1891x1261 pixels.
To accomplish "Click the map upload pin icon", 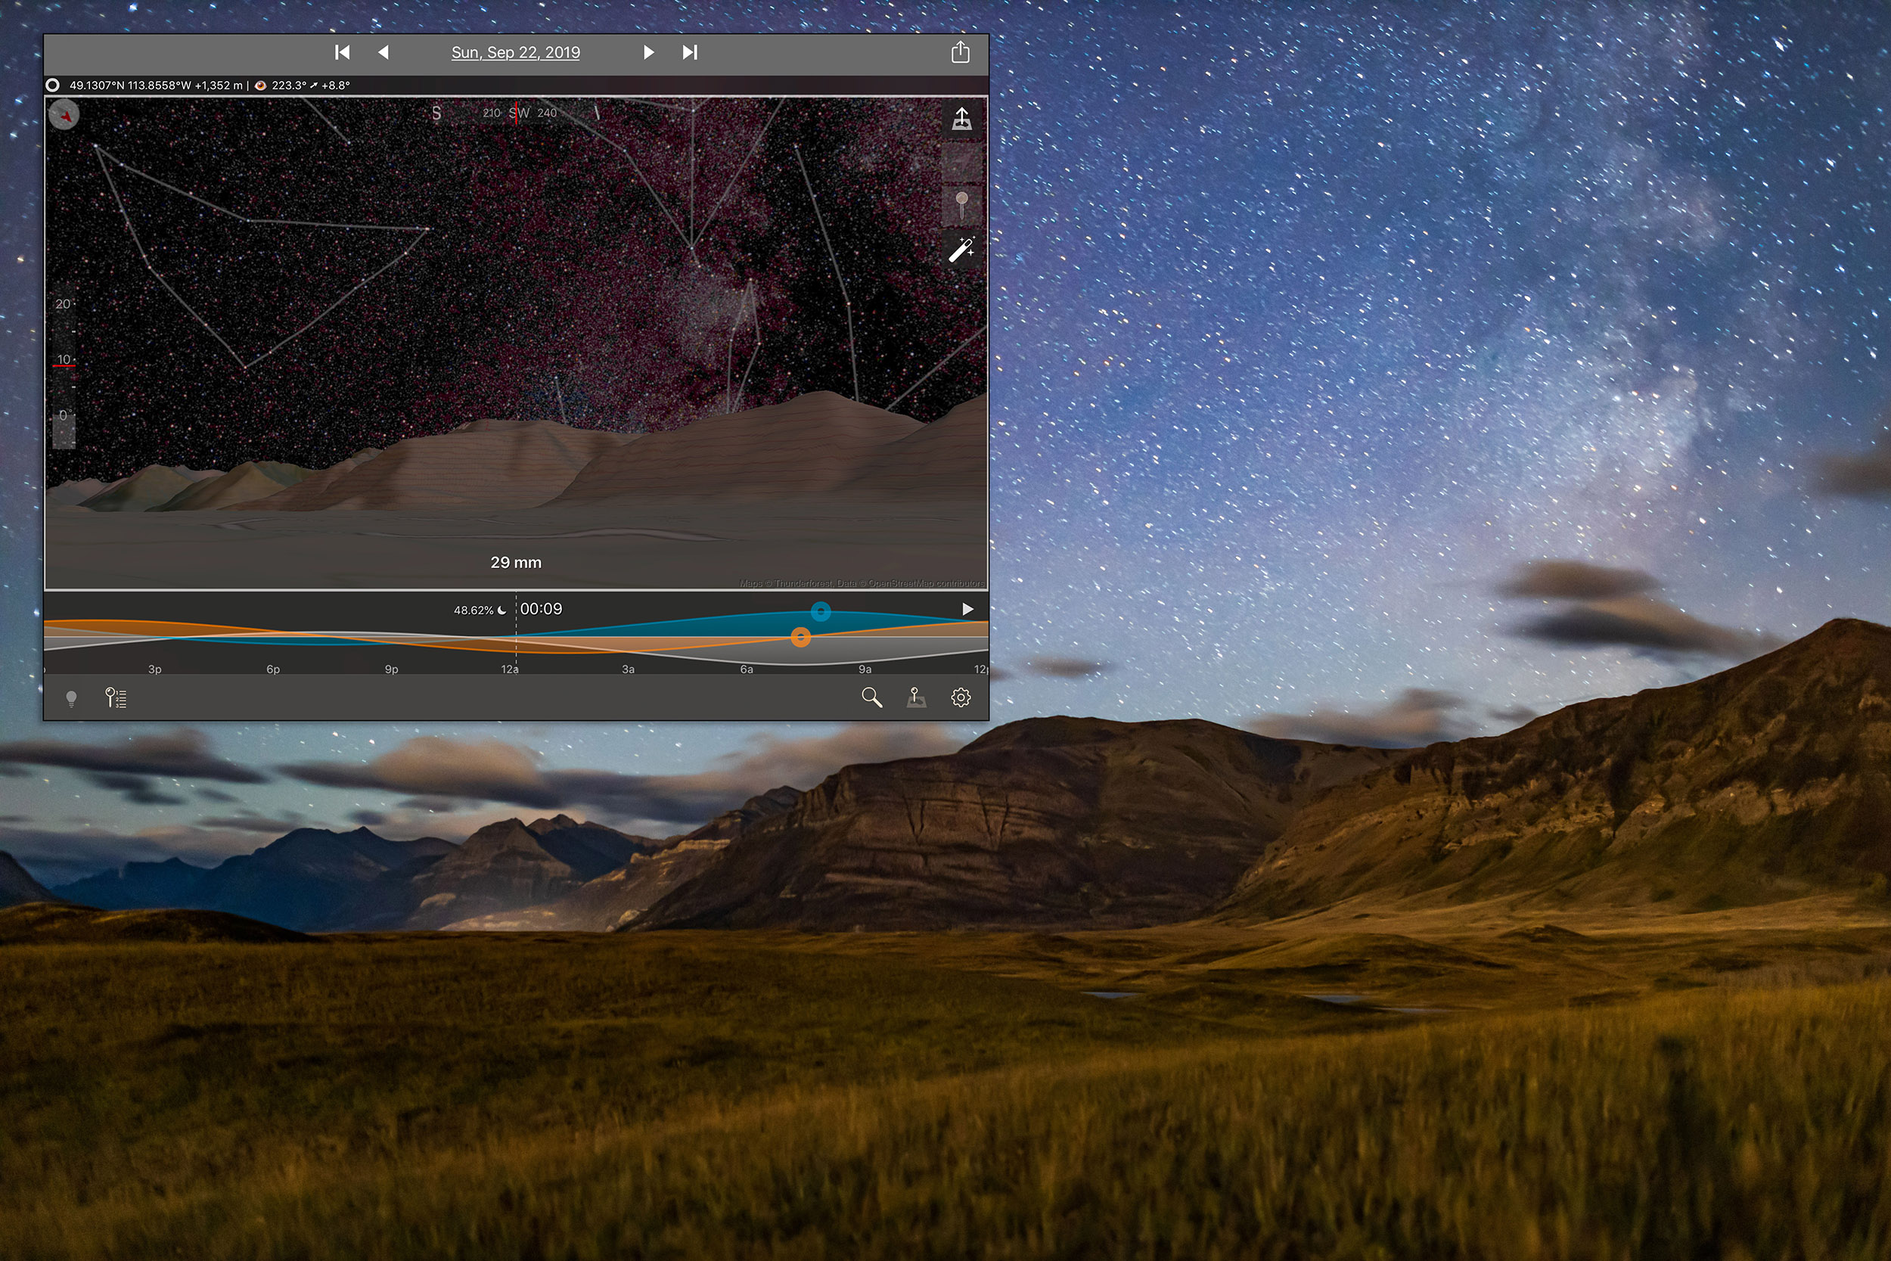I will (x=961, y=119).
